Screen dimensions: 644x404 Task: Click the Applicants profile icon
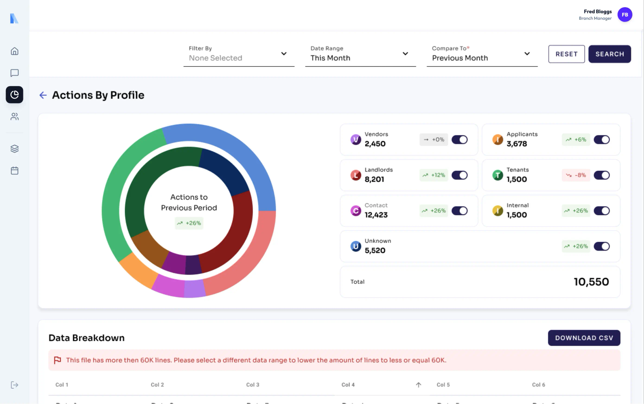[498, 139]
